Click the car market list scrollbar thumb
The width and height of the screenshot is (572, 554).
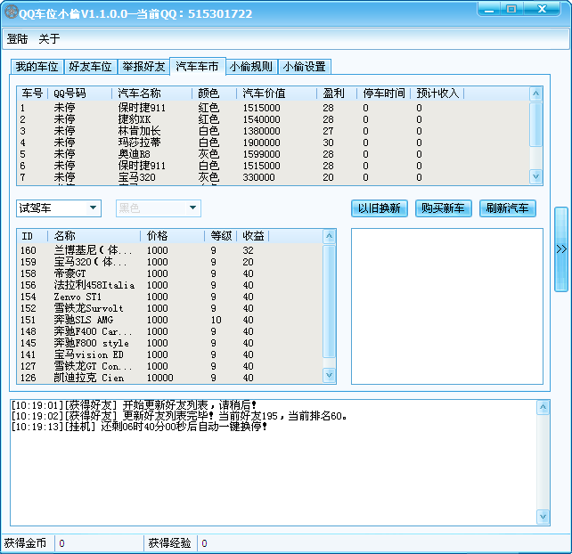[329, 301]
